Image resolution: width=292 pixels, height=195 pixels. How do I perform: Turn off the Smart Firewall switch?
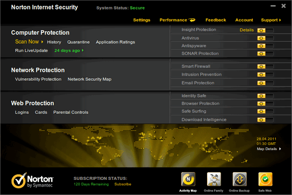click(x=265, y=67)
